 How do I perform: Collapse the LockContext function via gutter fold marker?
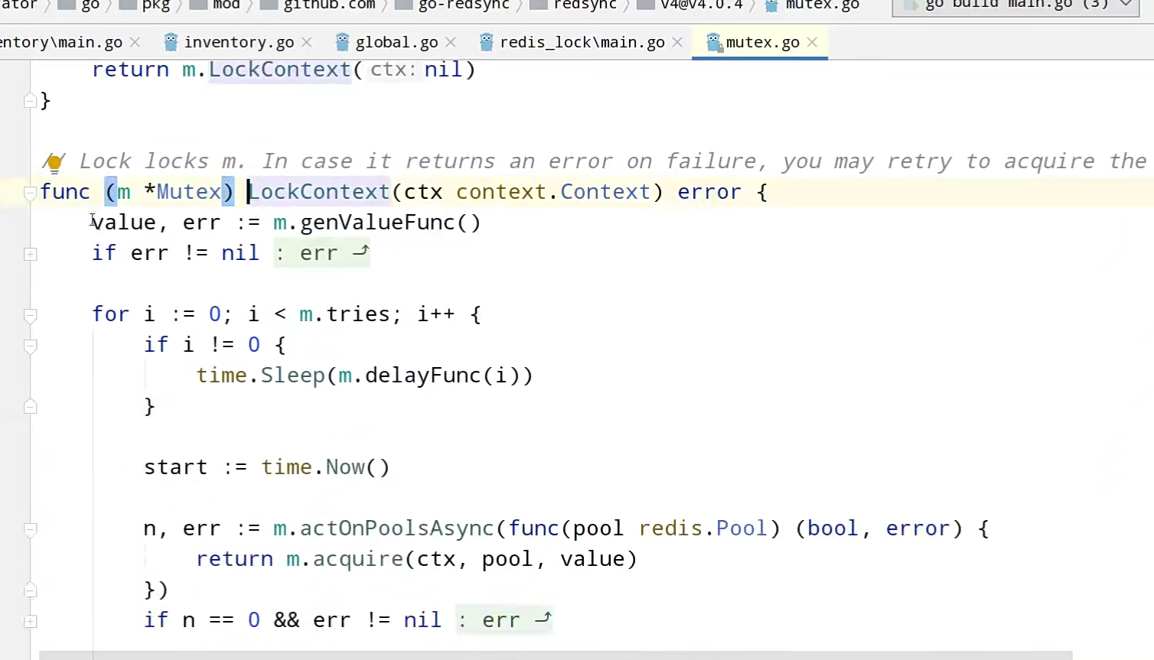pos(31,193)
